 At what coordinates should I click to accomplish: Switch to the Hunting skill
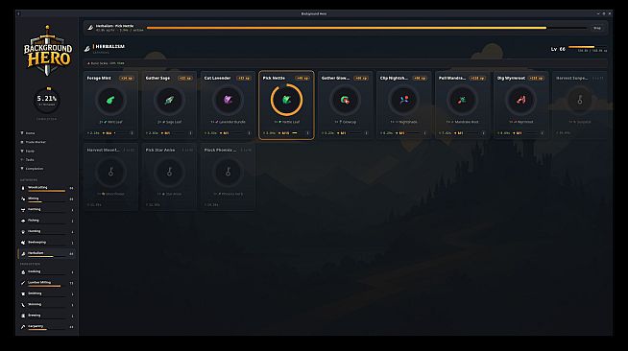click(x=46, y=231)
